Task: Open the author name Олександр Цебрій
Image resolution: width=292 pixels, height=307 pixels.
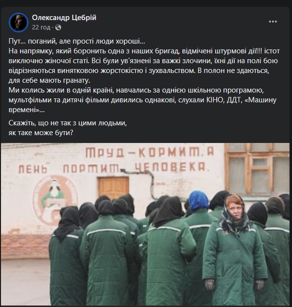Action: tap(64, 18)
